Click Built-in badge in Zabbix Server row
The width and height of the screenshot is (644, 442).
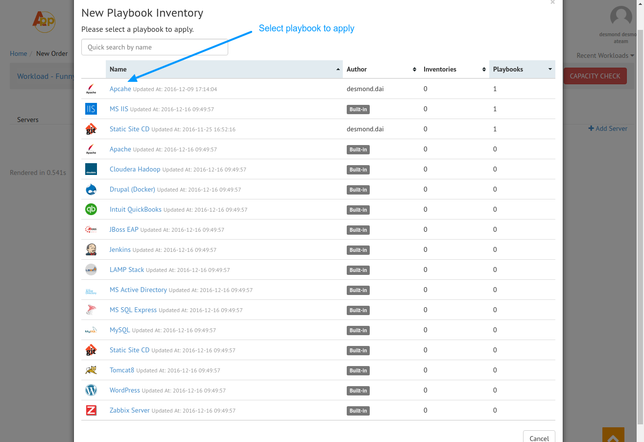coord(358,411)
